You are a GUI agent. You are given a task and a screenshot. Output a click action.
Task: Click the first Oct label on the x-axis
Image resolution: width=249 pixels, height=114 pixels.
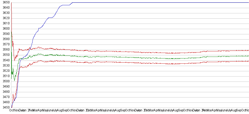12,111
